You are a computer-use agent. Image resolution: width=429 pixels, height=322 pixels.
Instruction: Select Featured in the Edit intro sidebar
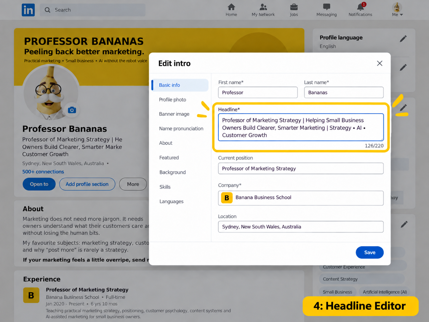(x=169, y=158)
